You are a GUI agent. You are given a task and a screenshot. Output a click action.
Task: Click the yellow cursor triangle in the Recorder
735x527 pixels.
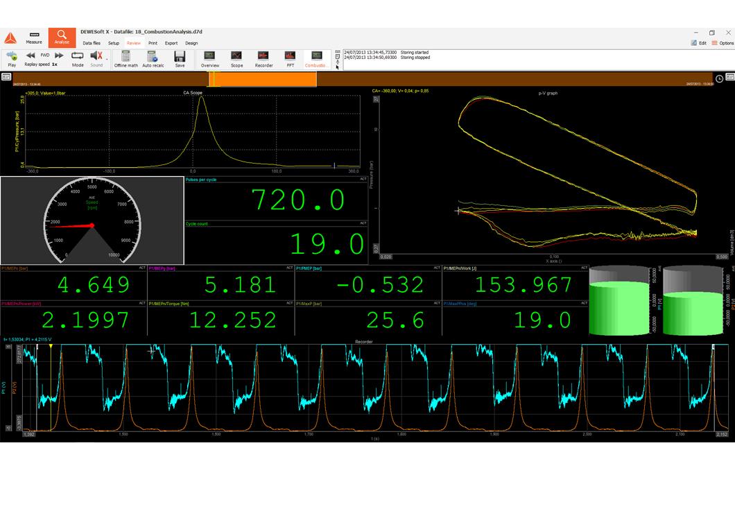pyautogui.click(x=51, y=346)
